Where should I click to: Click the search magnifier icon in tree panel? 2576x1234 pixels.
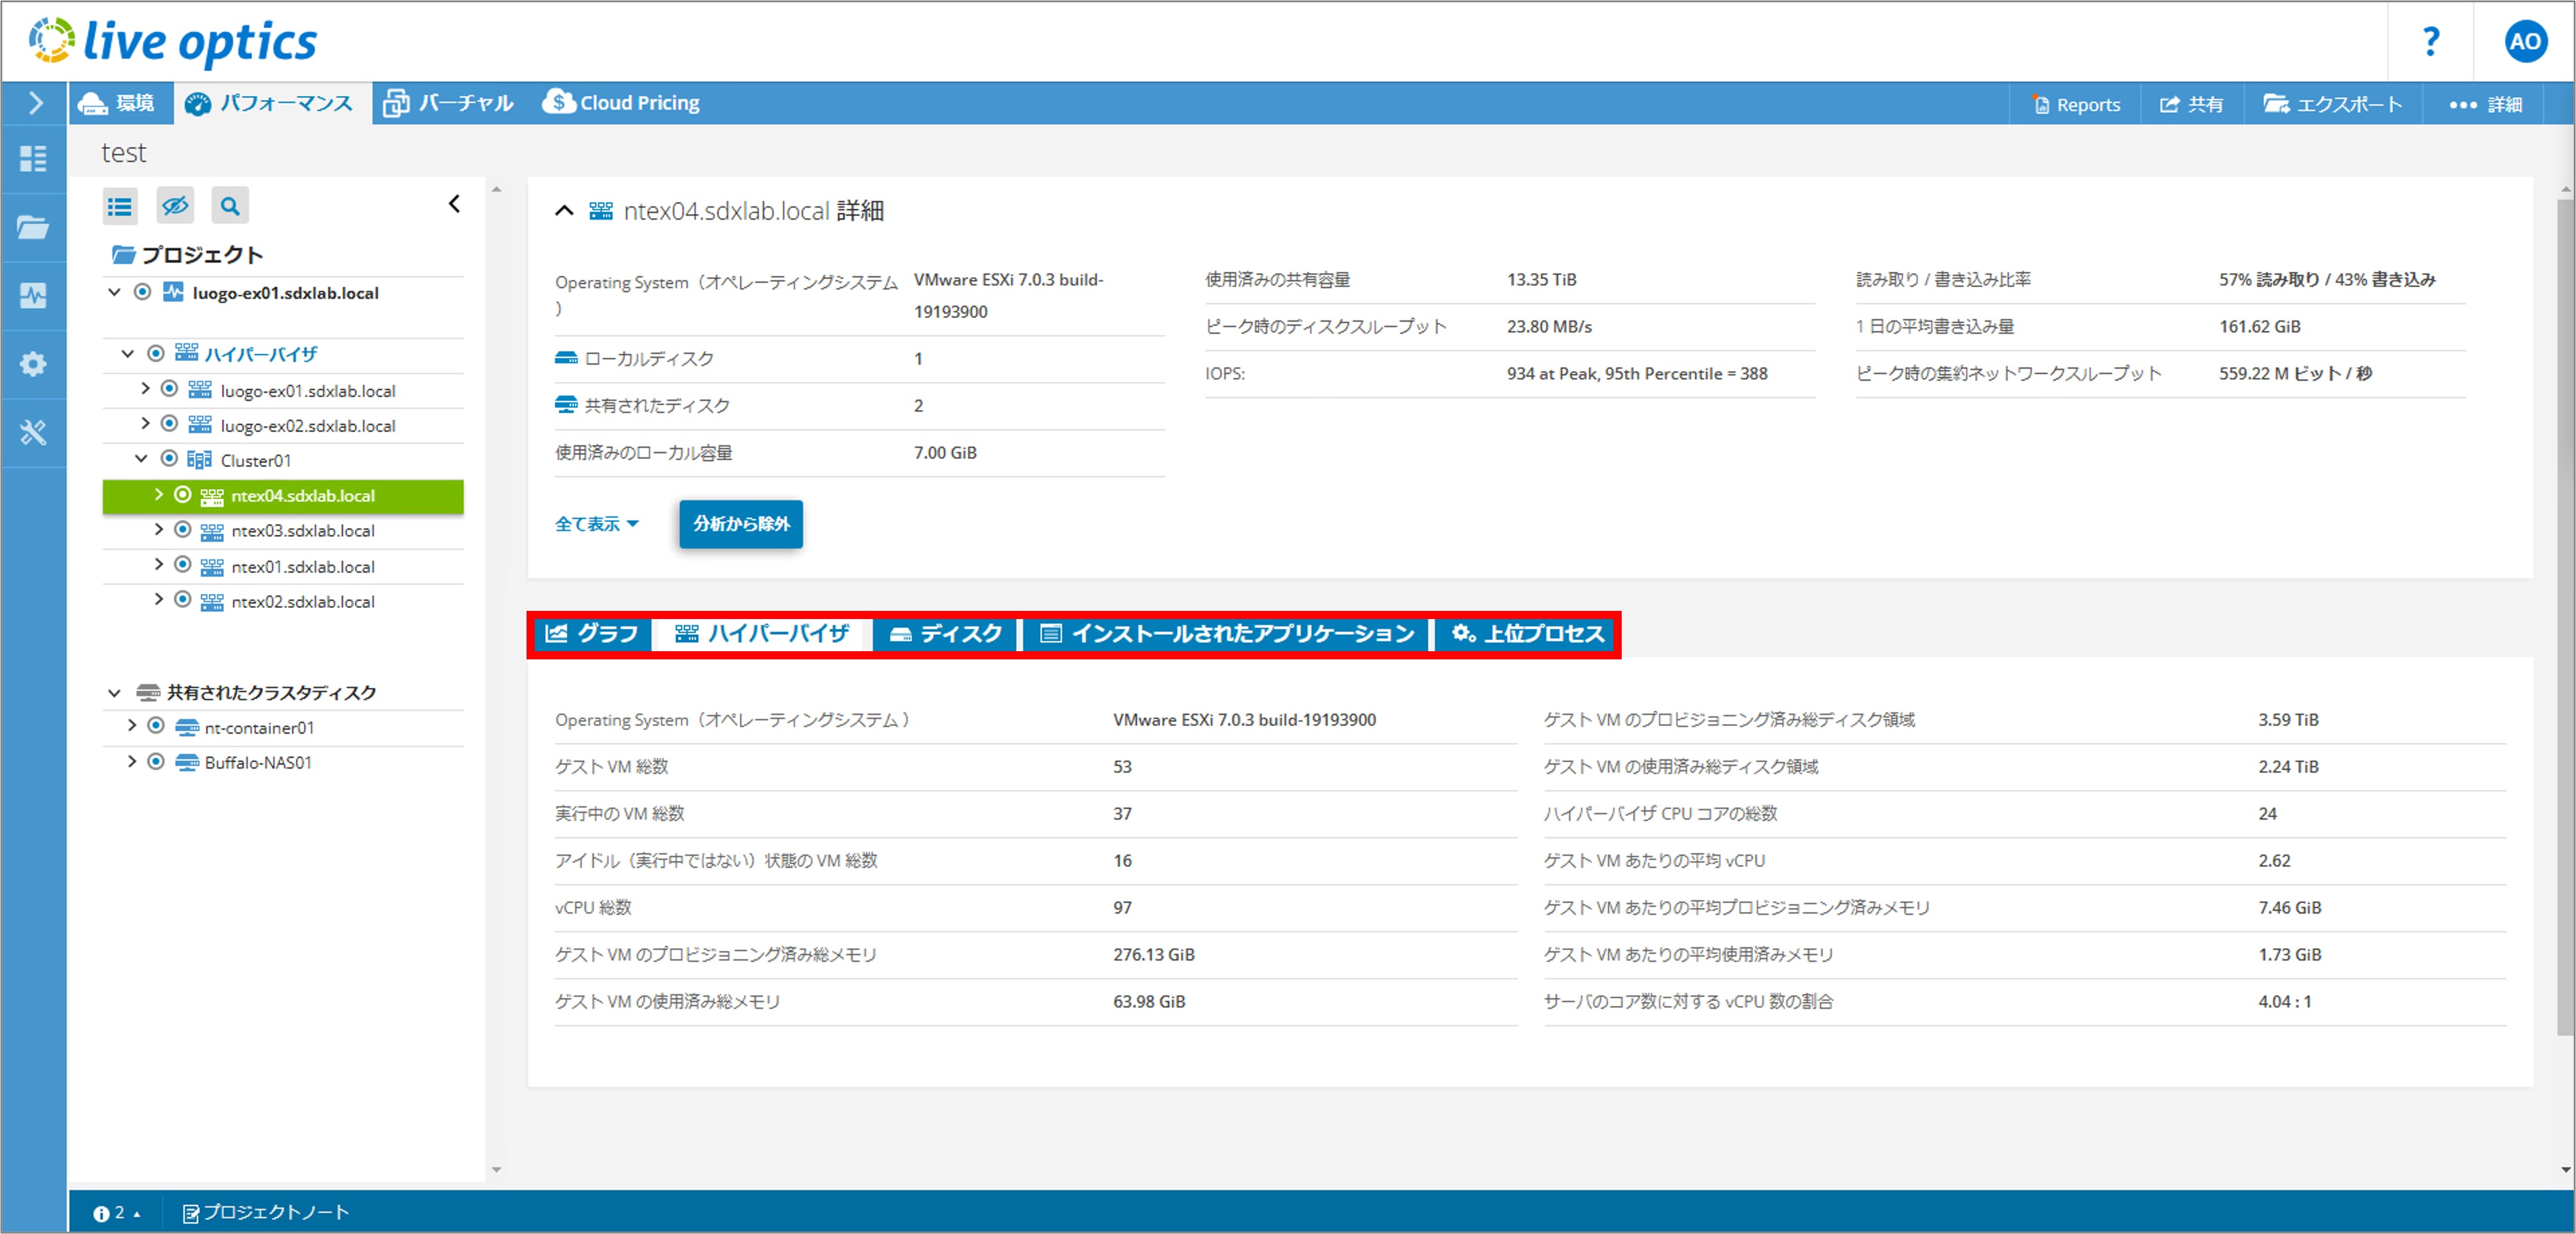point(230,206)
